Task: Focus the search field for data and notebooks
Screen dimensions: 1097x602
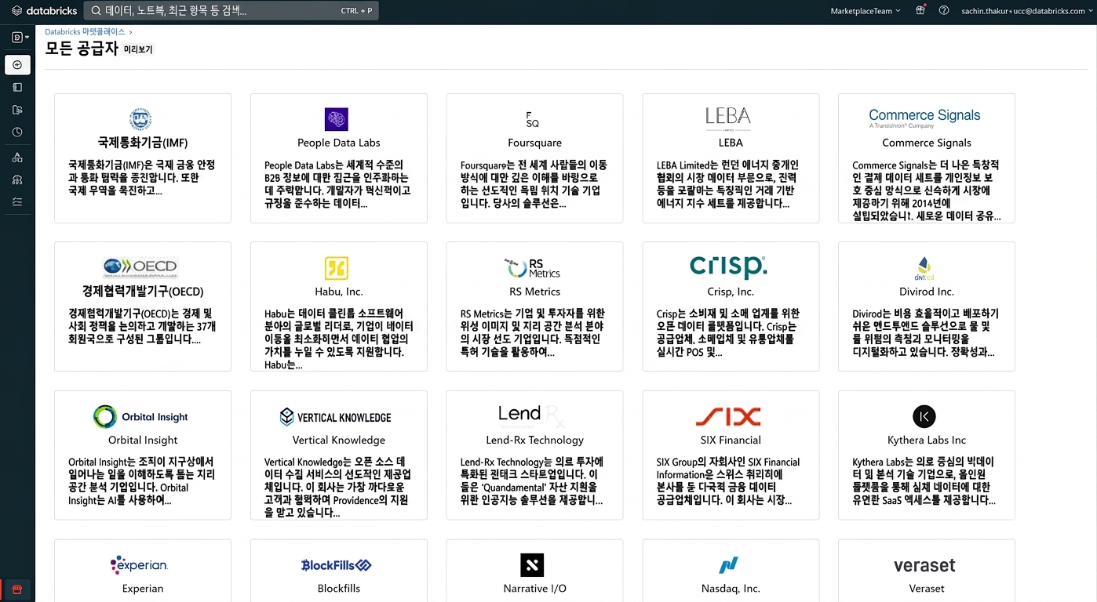Action: (231, 11)
